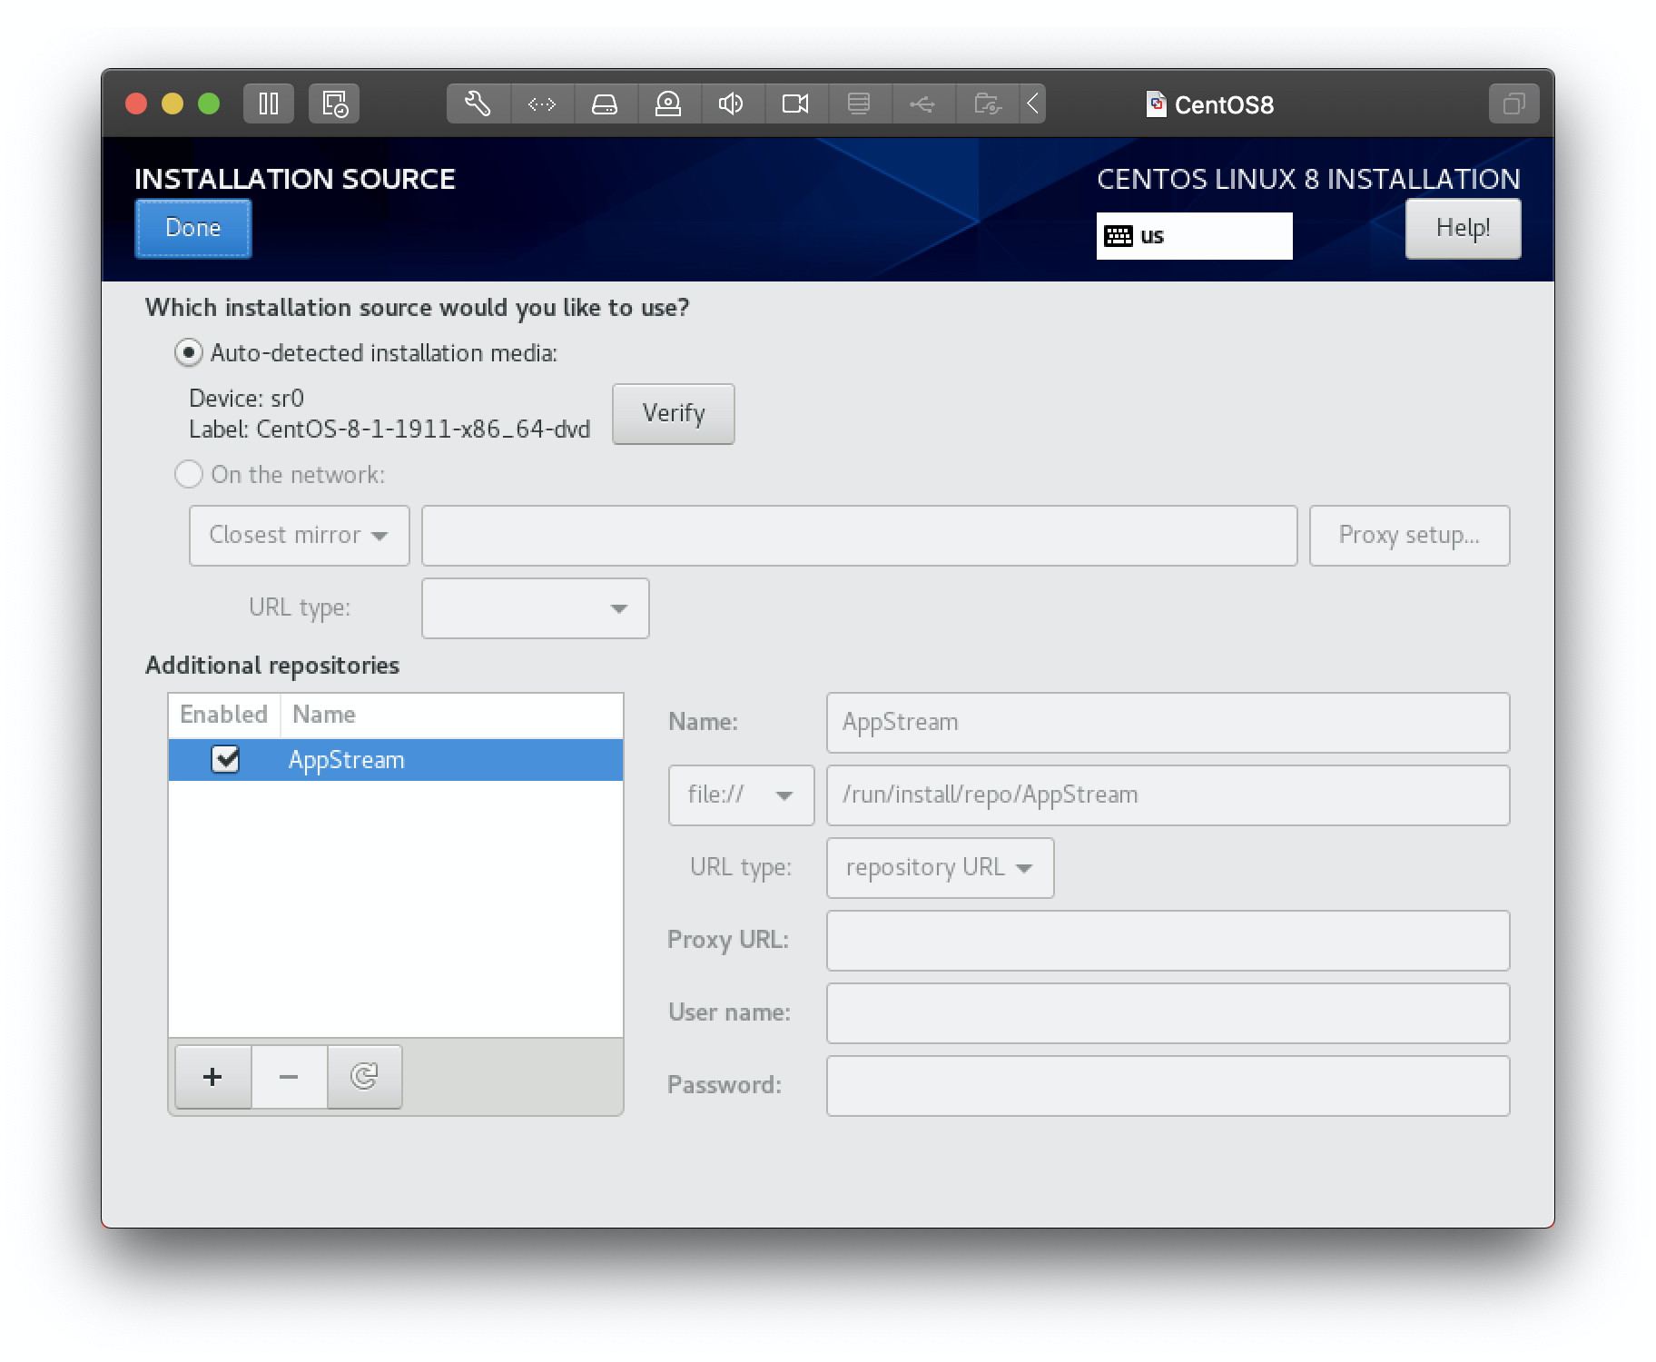The height and width of the screenshot is (1362, 1656).
Task: Click the /run/install/repo/AppStream path field
Action: tap(1168, 795)
